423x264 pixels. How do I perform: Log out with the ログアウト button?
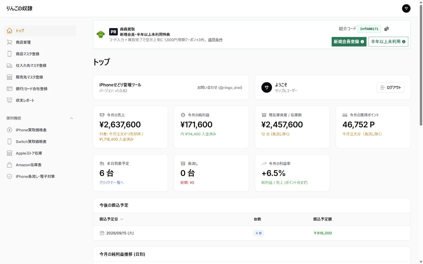[x=390, y=88]
